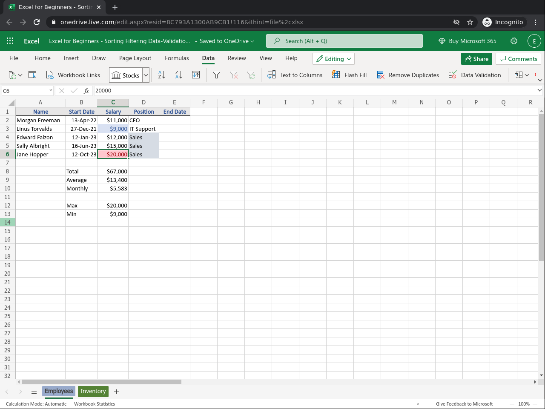This screenshot has width=545, height=409.
Task: Confirm formula entry with checkmark icon
Action: [x=74, y=91]
